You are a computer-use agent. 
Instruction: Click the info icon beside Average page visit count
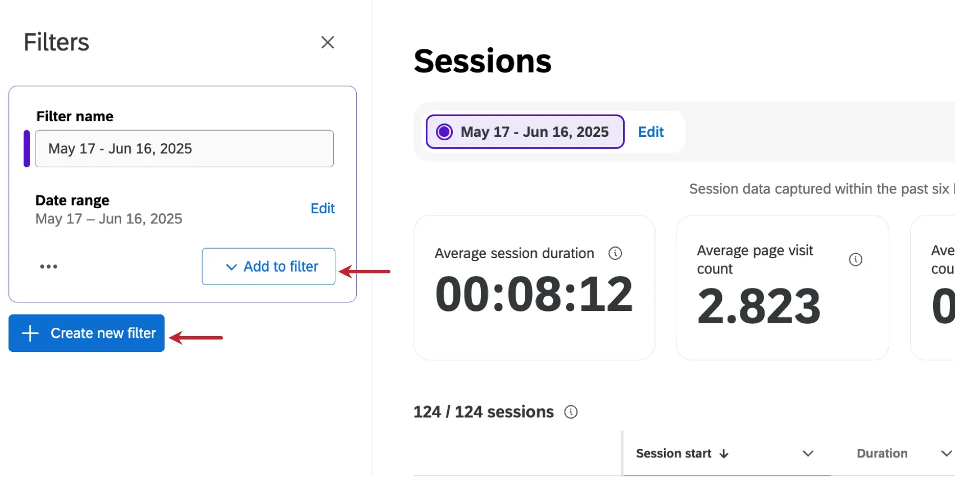tap(855, 259)
